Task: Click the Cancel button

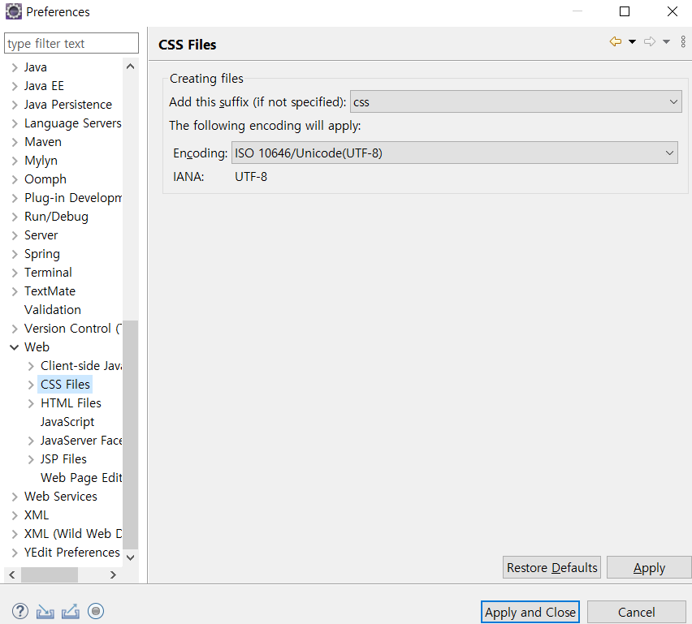Action: pyautogui.click(x=637, y=612)
